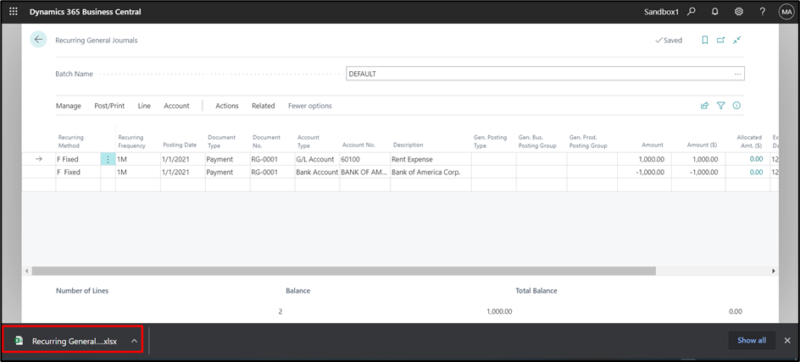Click the F Fixed cell in Bank Account row

[78, 172]
